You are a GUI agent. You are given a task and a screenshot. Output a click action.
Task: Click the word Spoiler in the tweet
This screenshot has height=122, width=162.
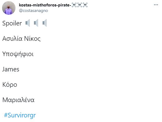[x=12, y=23]
